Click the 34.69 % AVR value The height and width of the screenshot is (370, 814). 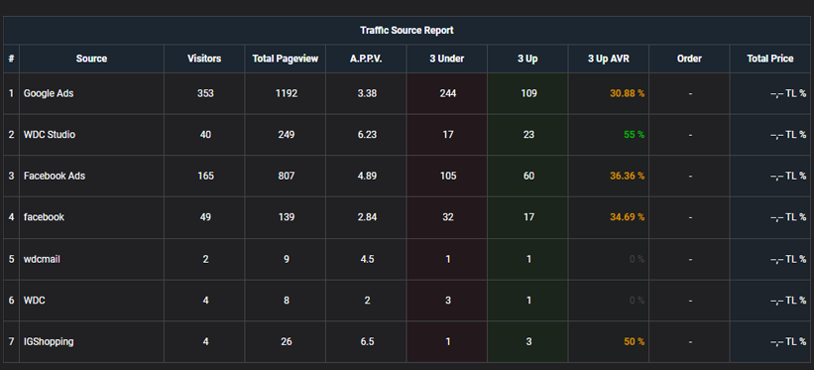(x=628, y=217)
